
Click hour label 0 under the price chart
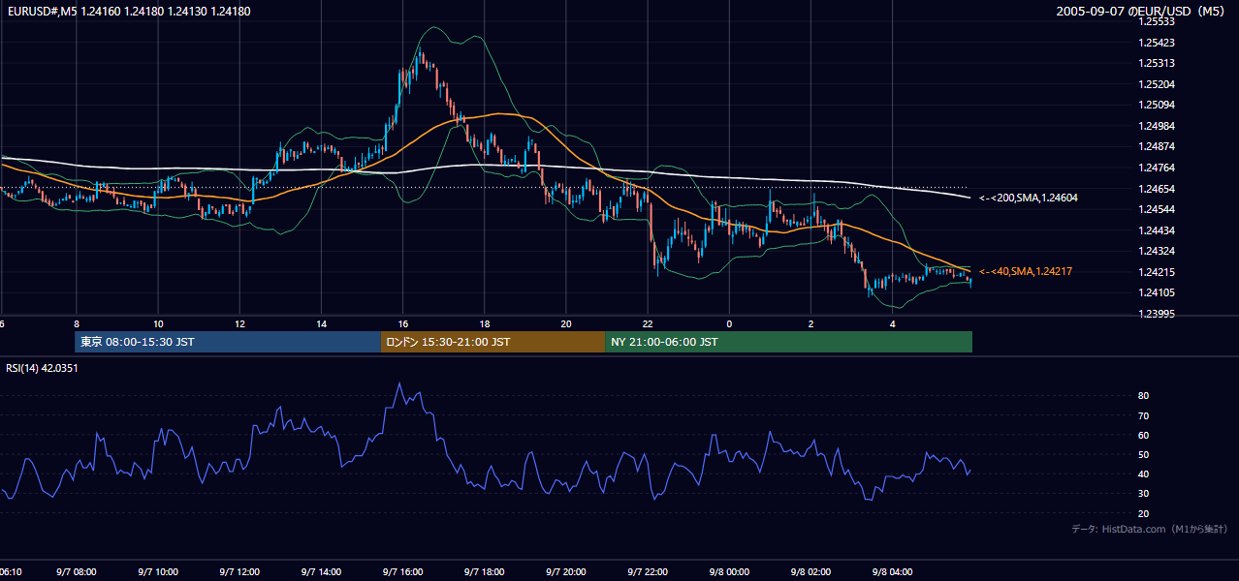(x=729, y=323)
